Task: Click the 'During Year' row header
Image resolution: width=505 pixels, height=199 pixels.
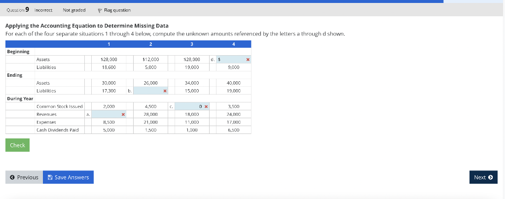Action: point(20,99)
